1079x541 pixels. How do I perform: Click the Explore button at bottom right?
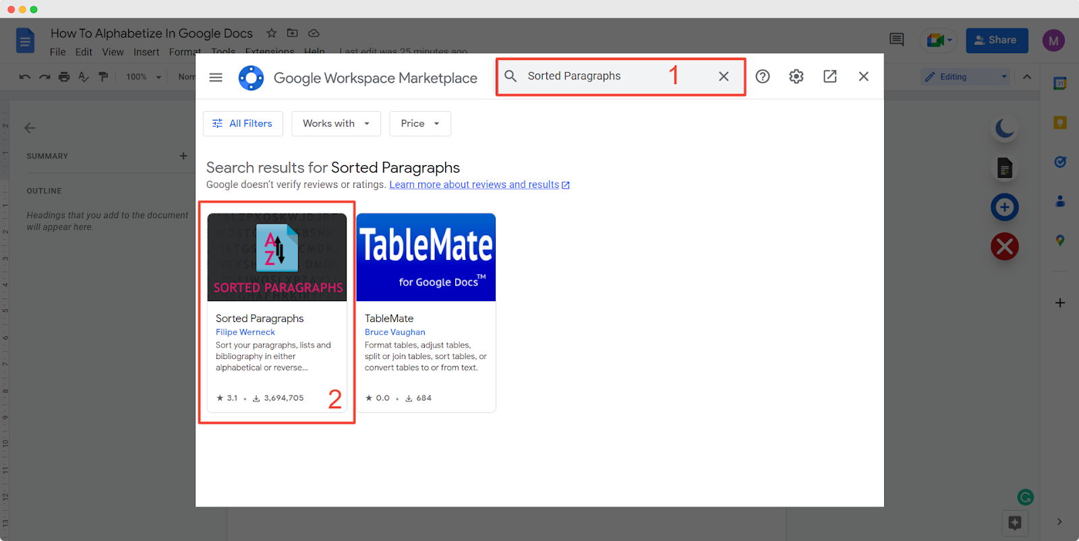[x=1015, y=522]
